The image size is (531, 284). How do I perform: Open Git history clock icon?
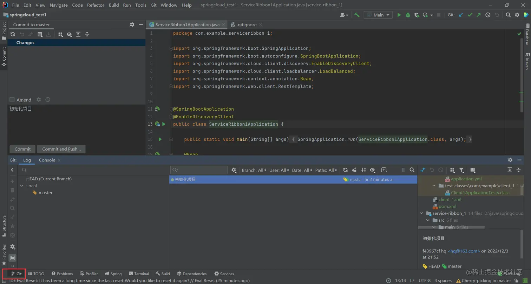[x=488, y=15]
